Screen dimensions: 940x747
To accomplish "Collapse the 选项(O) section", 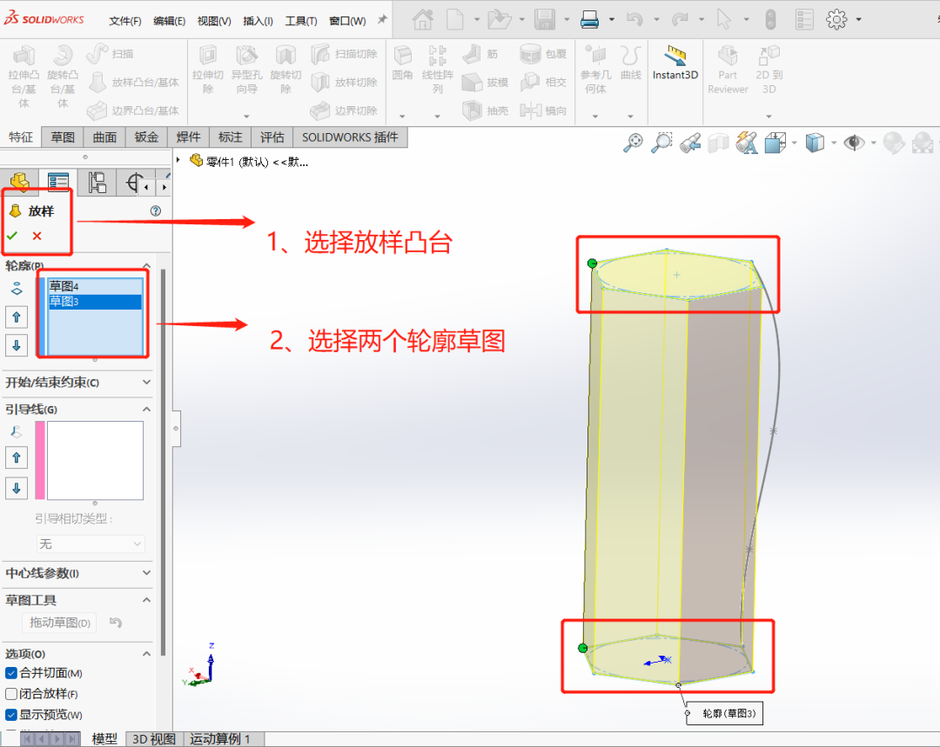I will tap(147, 654).
